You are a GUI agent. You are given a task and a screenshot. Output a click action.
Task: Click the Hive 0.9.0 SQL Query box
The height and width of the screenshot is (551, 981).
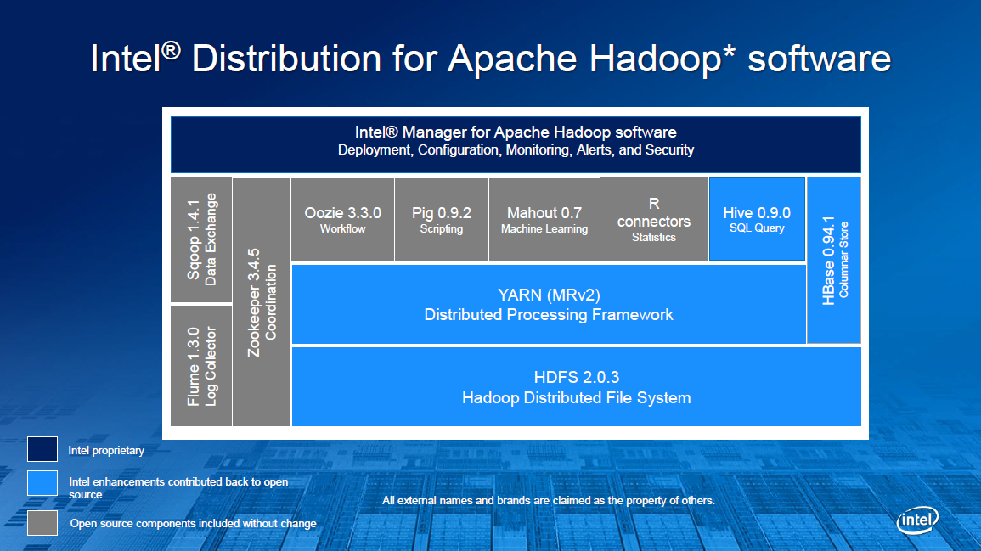(x=756, y=219)
